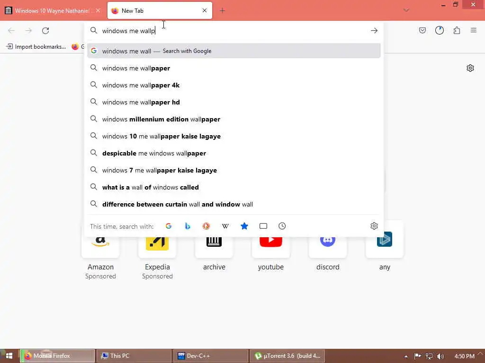Image resolution: width=485 pixels, height=363 pixels.
Task: Pick 'windows 7 me wallpaper kaise lagaye'
Action: pos(234,170)
